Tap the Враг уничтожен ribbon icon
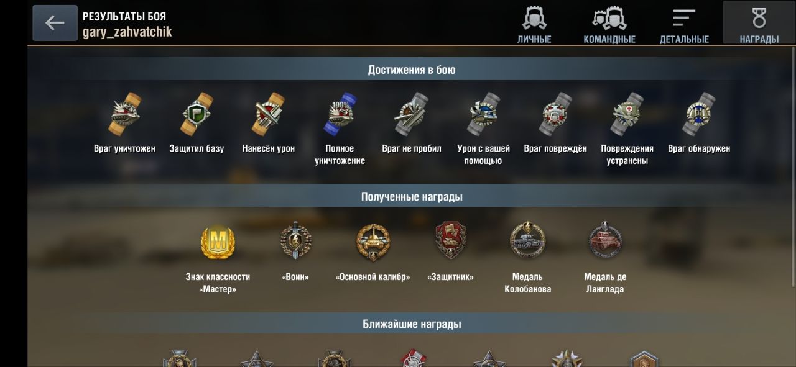Screen dimensions: 796x367 pos(124,114)
